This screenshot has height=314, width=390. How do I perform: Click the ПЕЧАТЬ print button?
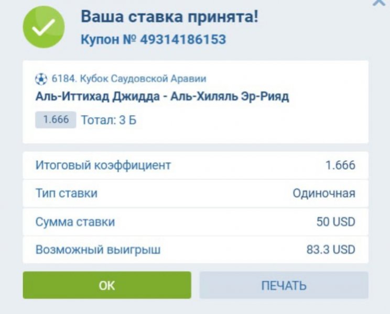(x=284, y=285)
